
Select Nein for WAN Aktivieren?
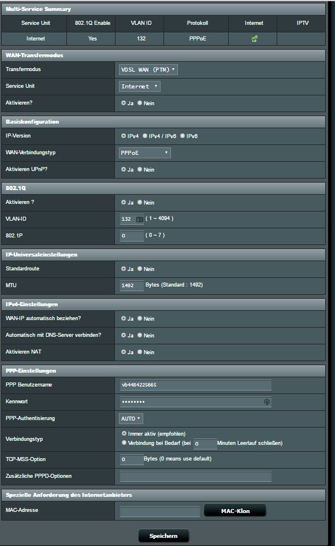tap(140, 103)
